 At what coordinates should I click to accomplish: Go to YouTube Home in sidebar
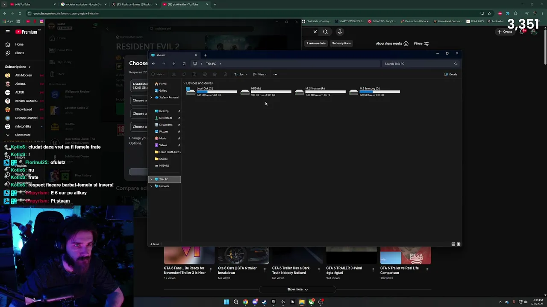pyautogui.click(x=15, y=44)
